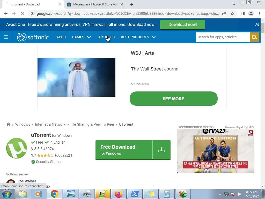Image resolution: width=265 pixels, height=199 pixels.
Task: Open a new browser tab
Action: pos(132,4)
